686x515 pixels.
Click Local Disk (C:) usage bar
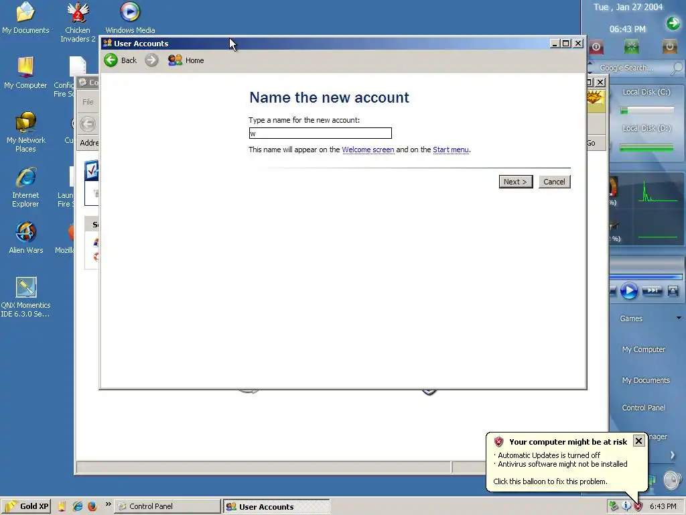647,111
